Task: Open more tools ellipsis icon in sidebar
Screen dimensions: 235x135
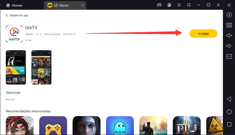Action: pyautogui.click(x=229, y=56)
